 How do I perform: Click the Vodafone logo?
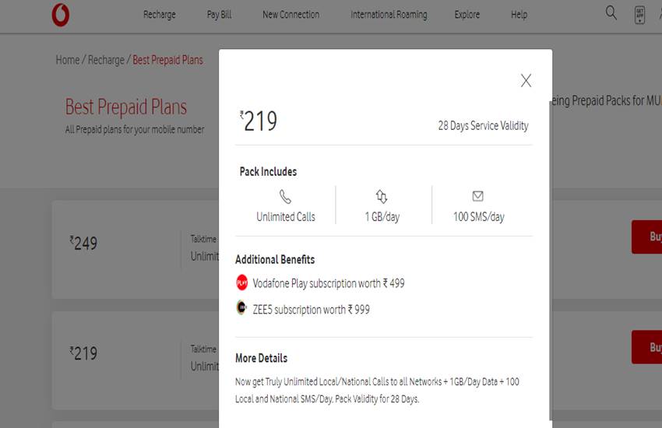click(60, 15)
